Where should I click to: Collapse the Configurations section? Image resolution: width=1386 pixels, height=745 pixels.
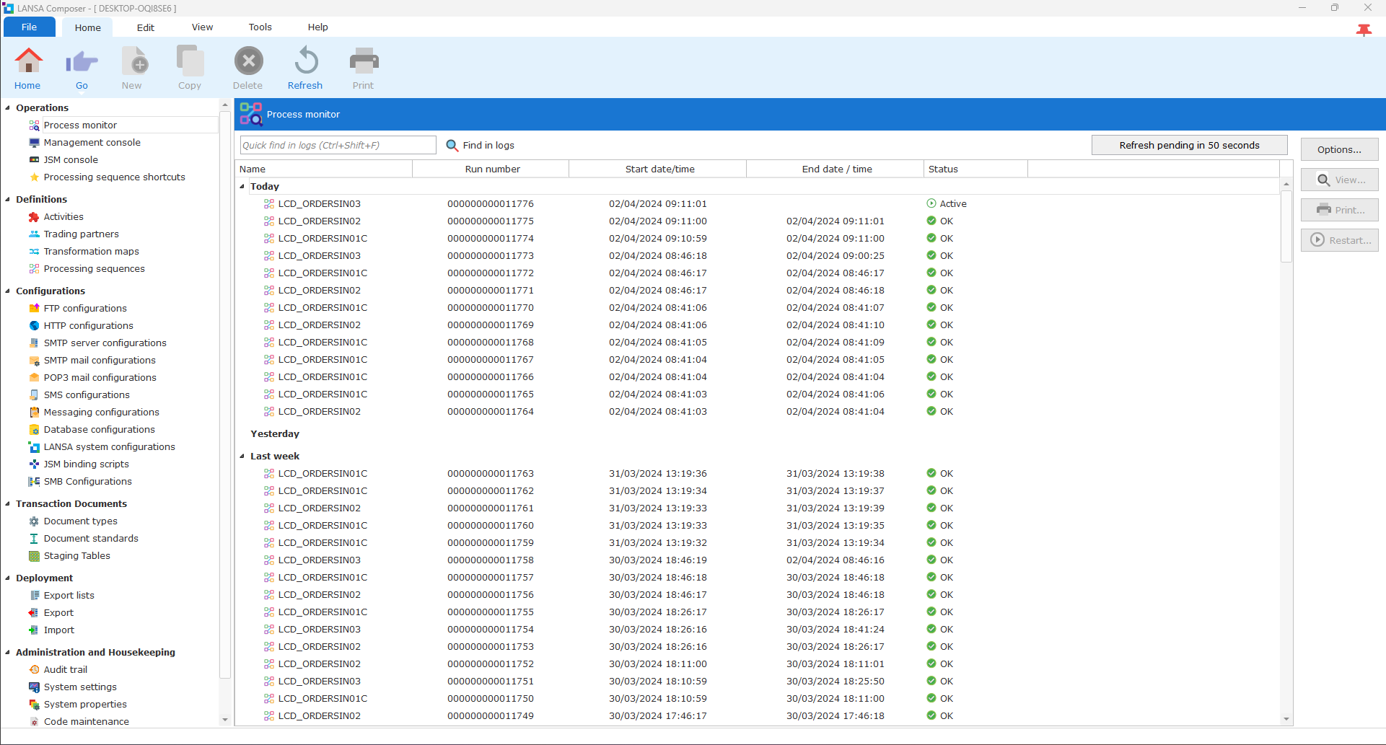pyautogui.click(x=8, y=291)
